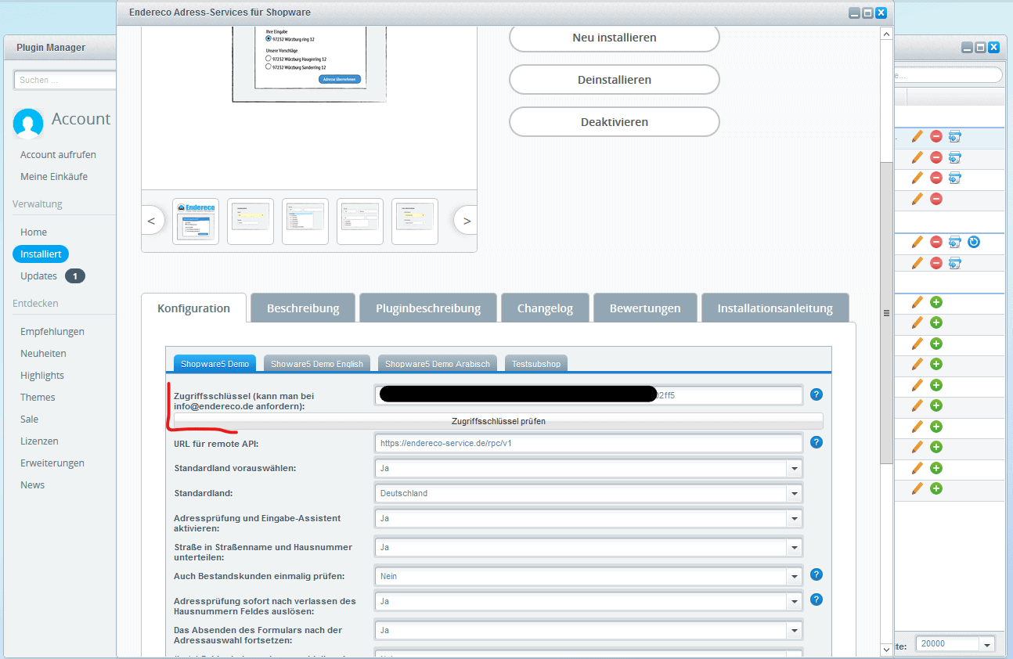Screen dimensions: 1013x659
Task: View the Bewertungen tab
Action: coord(645,308)
